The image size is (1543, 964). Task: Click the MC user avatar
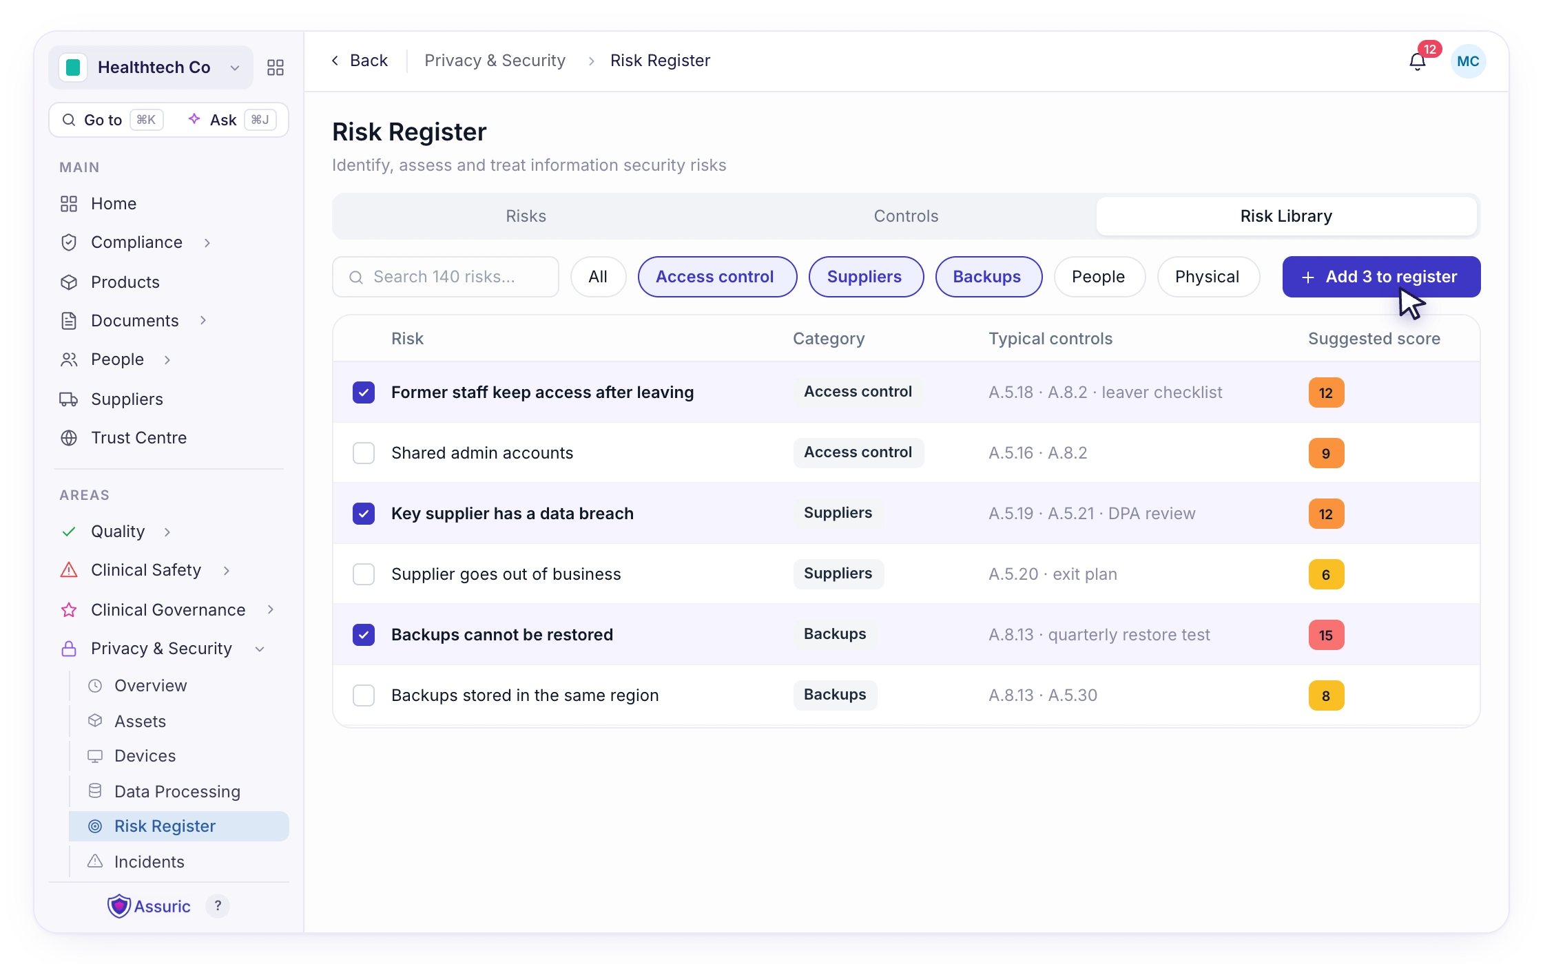coord(1468,61)
